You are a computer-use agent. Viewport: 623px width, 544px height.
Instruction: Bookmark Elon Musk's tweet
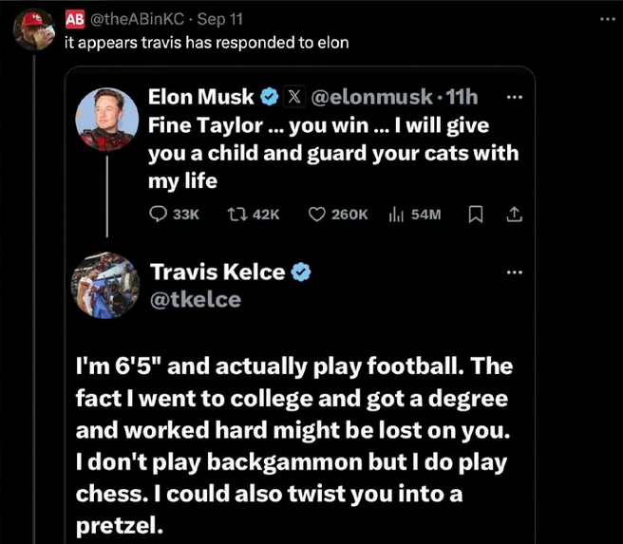[477, 215]
